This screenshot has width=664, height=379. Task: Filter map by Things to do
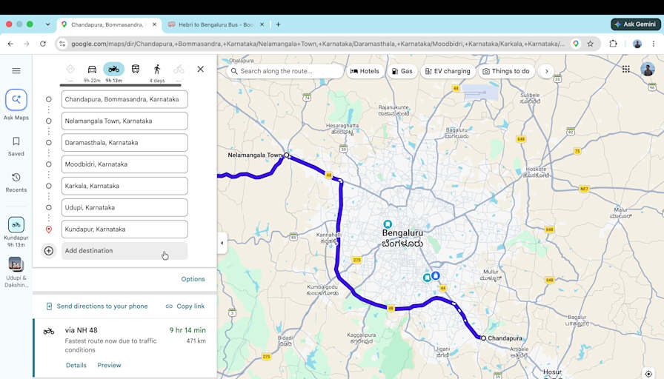[506, 71]
